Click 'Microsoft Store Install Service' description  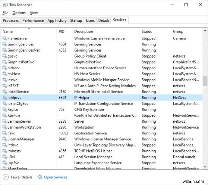(98, 92)
